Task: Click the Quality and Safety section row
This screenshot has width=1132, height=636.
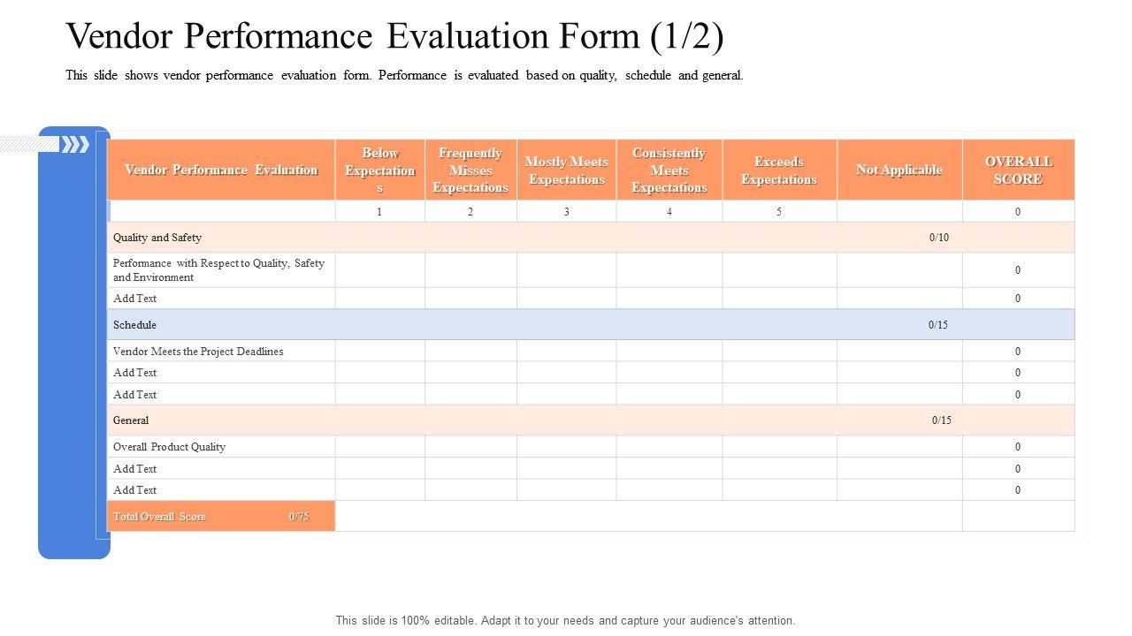Action: click(x=157, y=237)
